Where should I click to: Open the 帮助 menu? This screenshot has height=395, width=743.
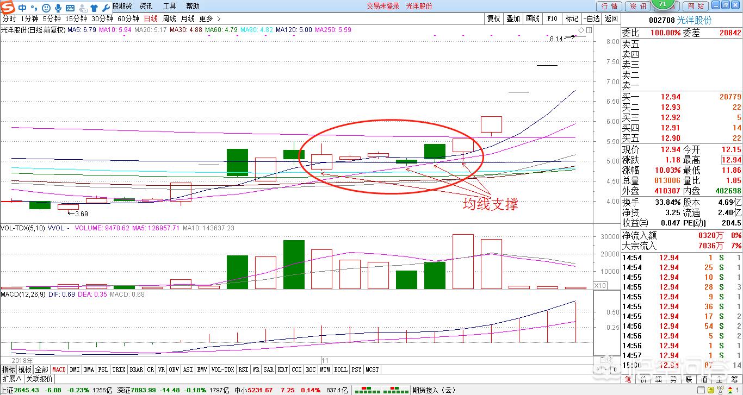click(x=193, y=6)
